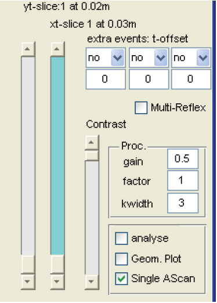
Task: Open the second extra events dropdown
Action: pyautogui.click(x=161, y=57)
